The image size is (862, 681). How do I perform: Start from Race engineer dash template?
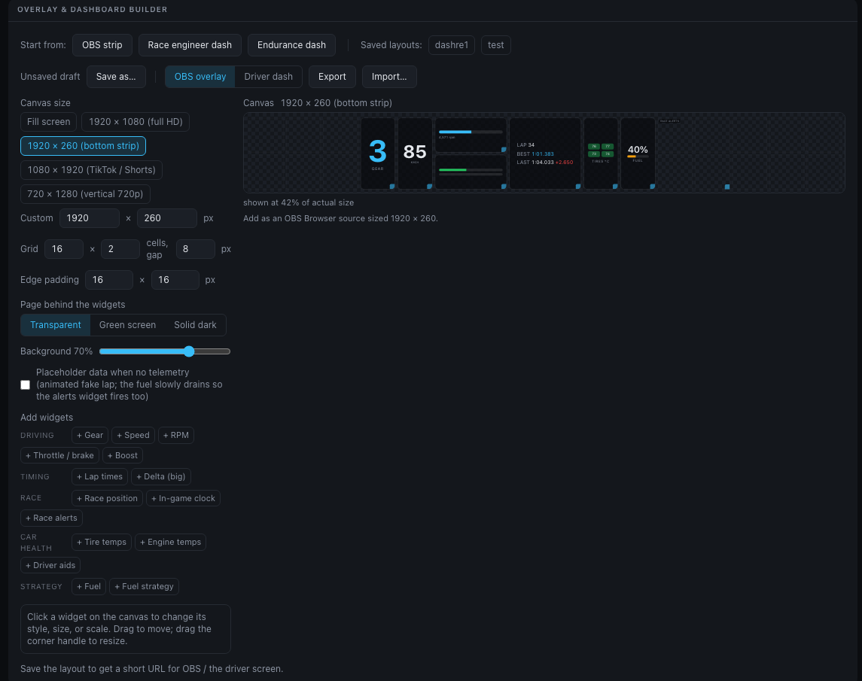(x=190, y=45)
